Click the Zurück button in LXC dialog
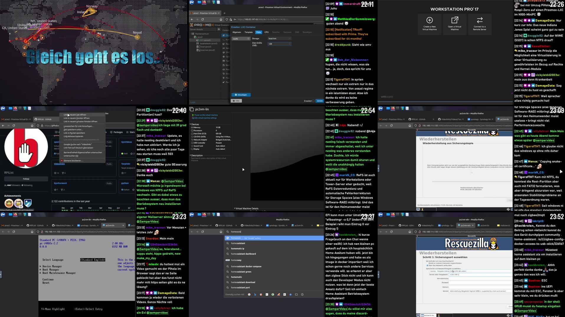The height and width of the screenshot is (317, 565). (x=320, y=101)
